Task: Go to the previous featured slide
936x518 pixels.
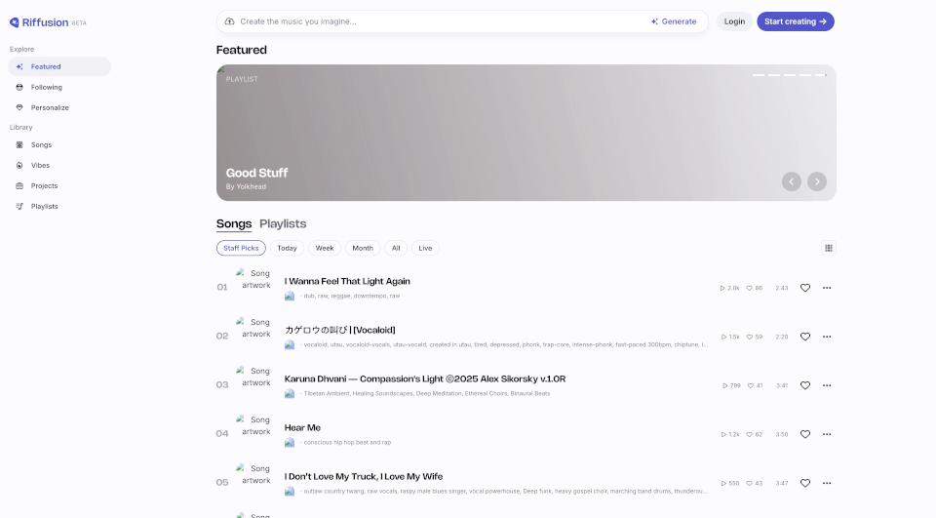Action: (x=792, y=181)
